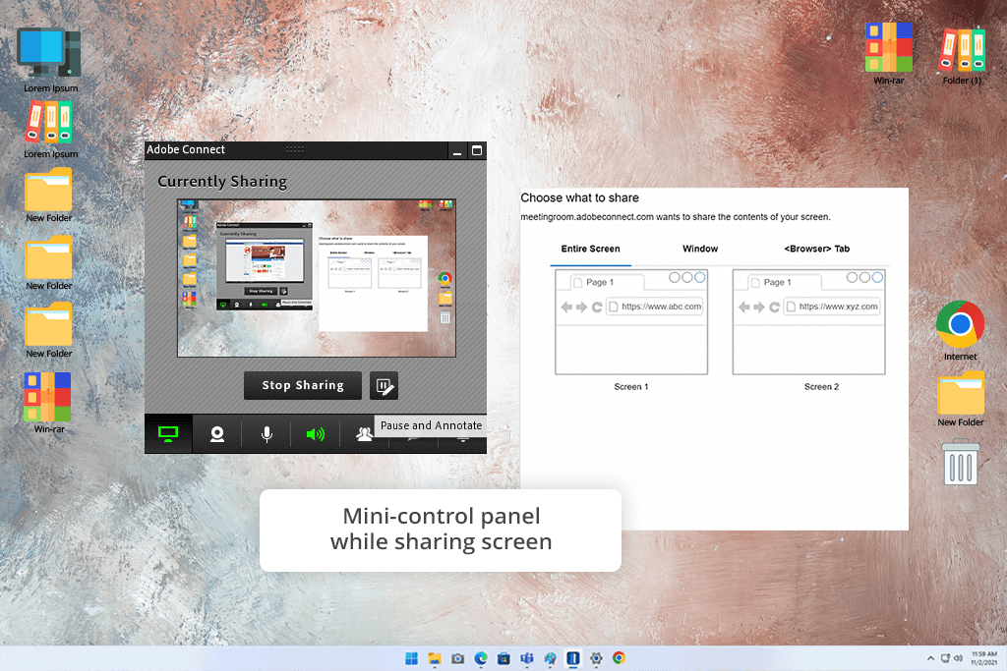Viewport: 1007px width, 671px height.
Task: Minimize the Adobe Connect mini panel
Action: 457,150
